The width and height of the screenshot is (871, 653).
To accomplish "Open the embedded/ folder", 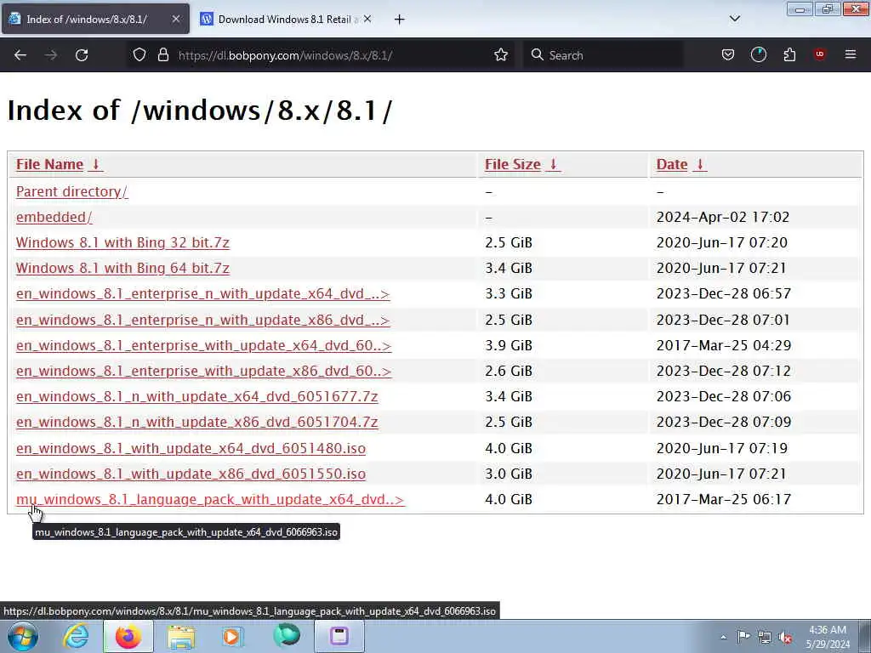I will pos(54,217).
